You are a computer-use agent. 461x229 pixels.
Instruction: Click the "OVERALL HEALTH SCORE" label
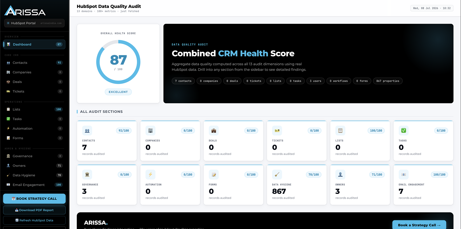[118, 33]
